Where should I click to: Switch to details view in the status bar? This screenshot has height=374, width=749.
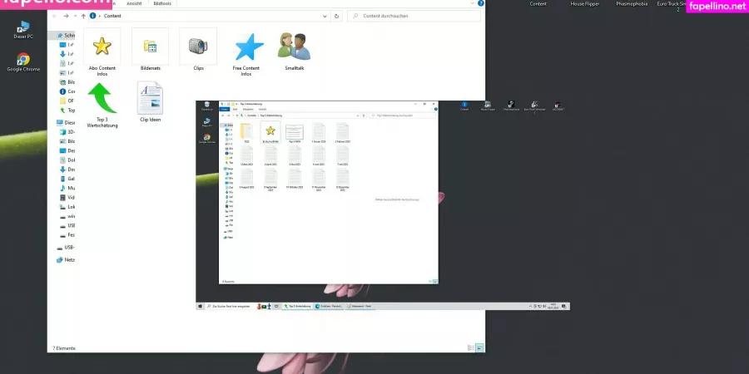(x=470, y=348)
